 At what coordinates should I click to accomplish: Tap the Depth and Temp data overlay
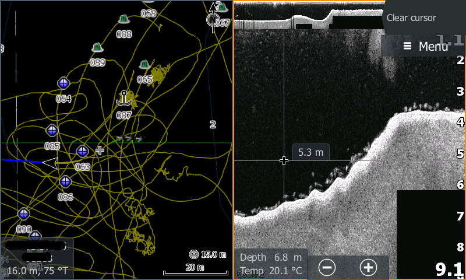click(271, 264)
